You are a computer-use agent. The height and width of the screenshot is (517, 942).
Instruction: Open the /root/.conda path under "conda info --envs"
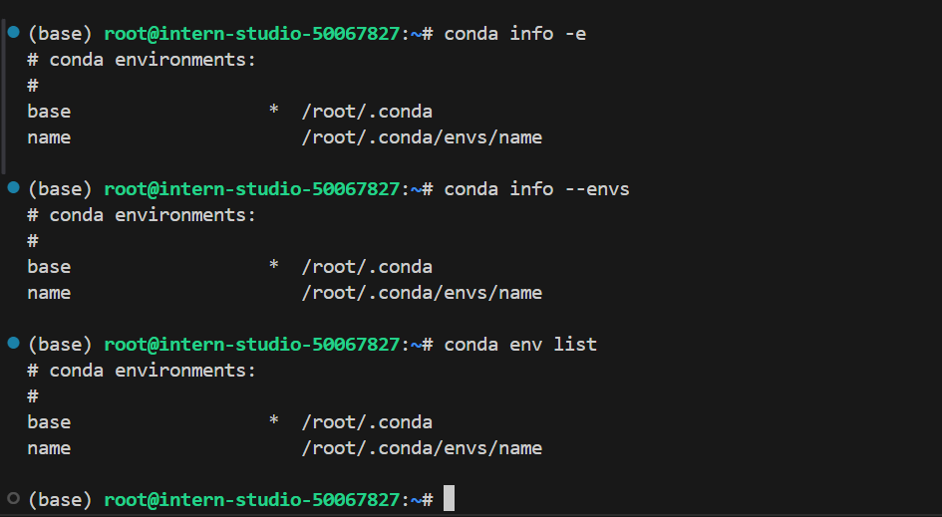367,267
